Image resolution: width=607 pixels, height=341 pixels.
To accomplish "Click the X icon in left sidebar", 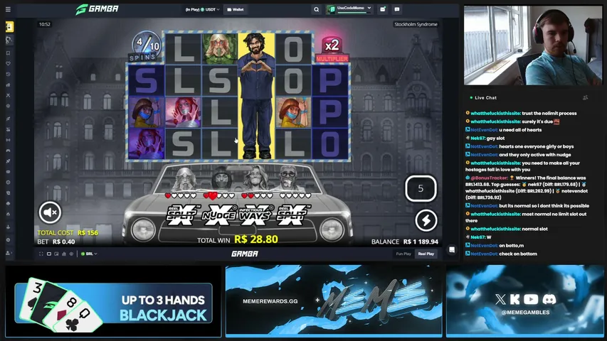I will click(8, 95).
